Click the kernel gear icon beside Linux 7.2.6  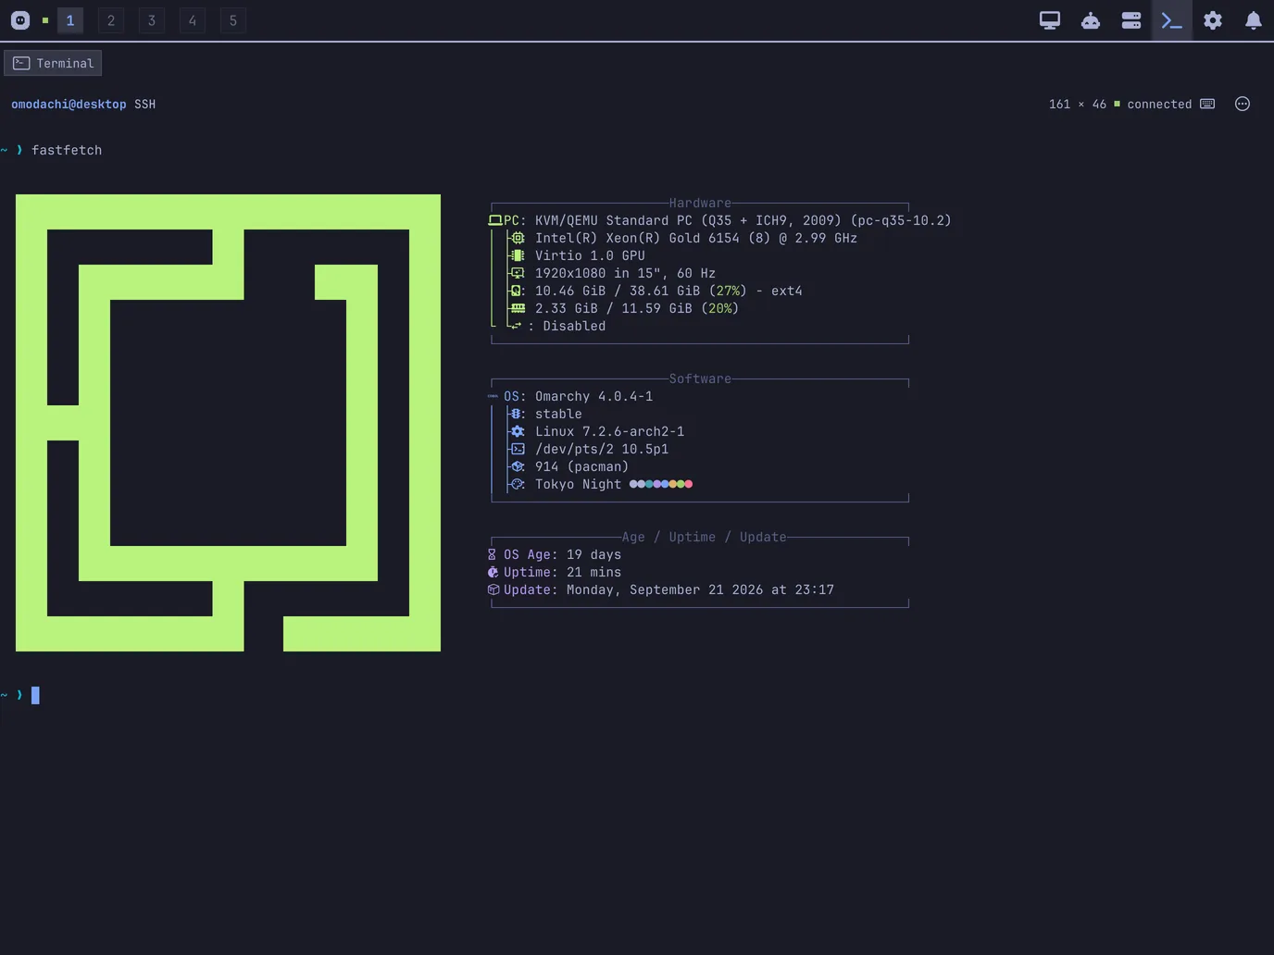coord(518,431)
